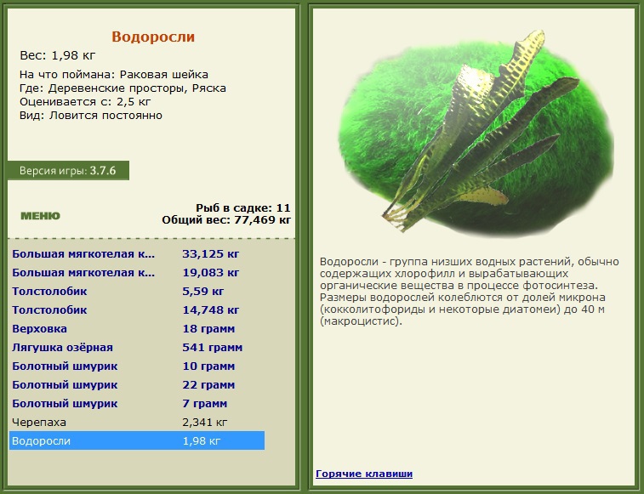
Task: Click the highlighted Водоросли list row
Action: click(x=137, y=440)
